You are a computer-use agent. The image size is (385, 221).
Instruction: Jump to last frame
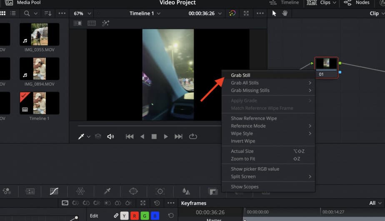(x=178, y=137)
